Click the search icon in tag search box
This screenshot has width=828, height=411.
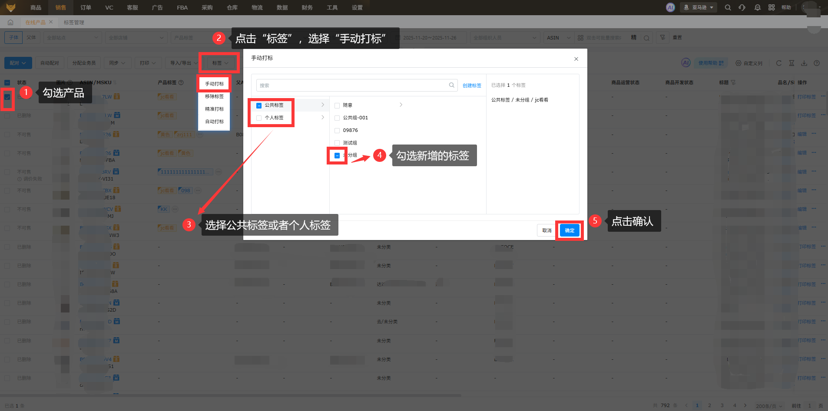click(452, 85)
